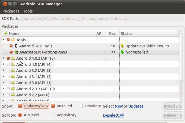Image resolution: width=185 pixels, height=123 pixels.
Task: Click the Android 3.2 (API 13) folder icon
Action: [13, 70]
